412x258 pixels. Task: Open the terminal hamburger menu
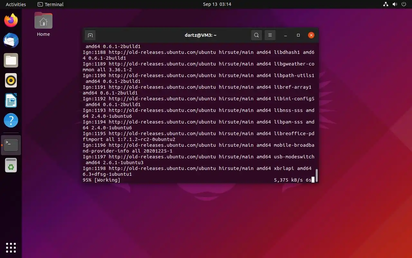pyautogui.click(x=270, y=35)
